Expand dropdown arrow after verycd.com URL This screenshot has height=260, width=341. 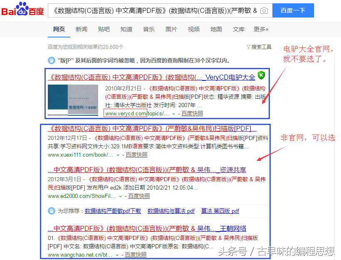[x=173, y=114]
